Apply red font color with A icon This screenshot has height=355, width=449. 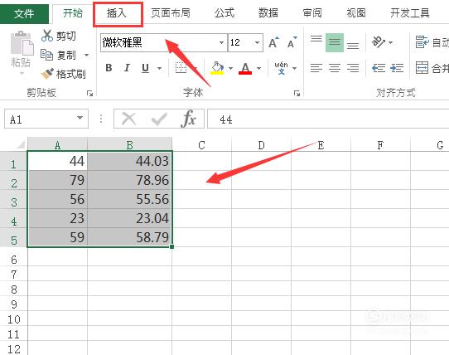tap(245, 68)
